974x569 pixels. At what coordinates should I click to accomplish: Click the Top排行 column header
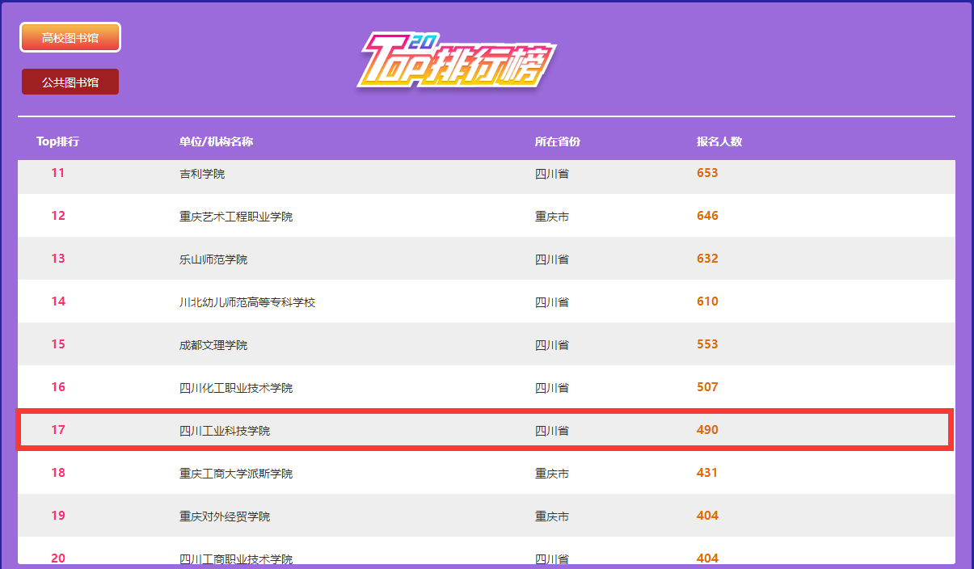pos(57,141)
